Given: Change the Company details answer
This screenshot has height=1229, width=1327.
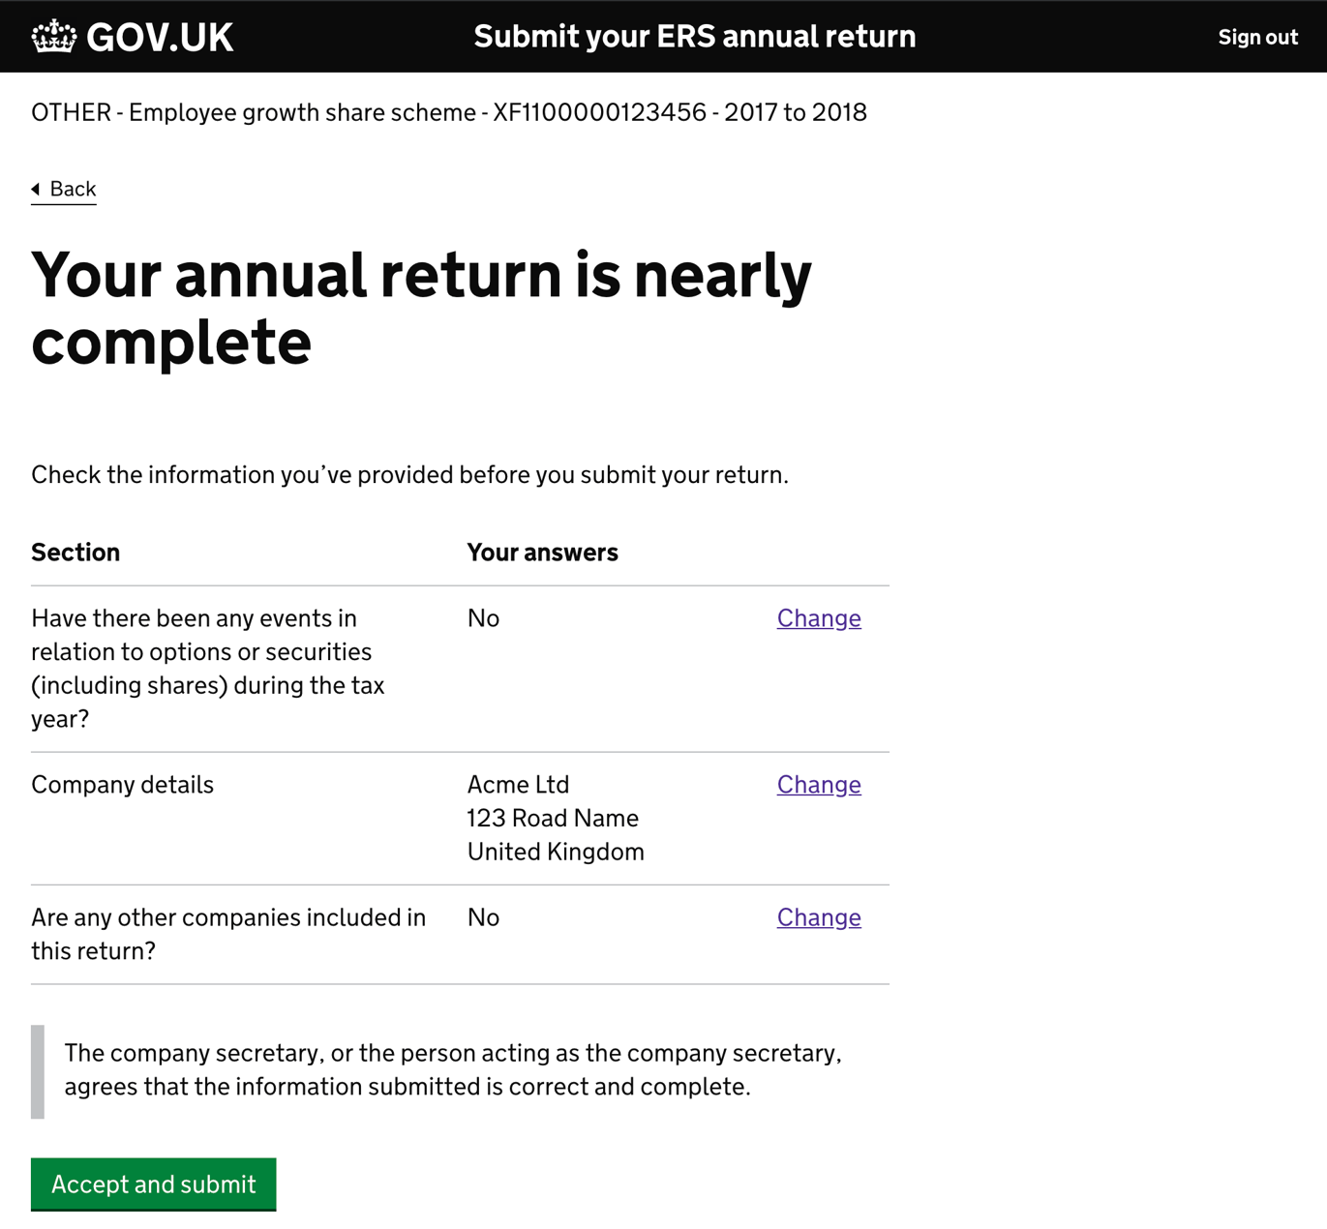Looking at the screenshot, I should pos(819,785).
